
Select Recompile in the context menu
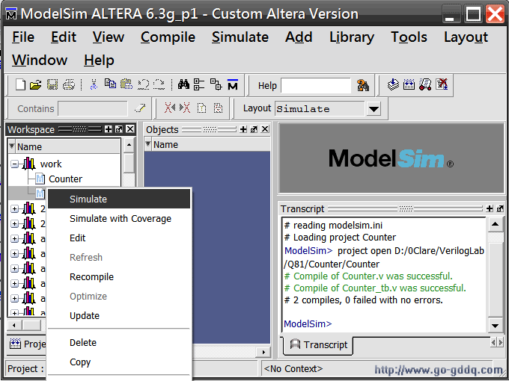91,277
